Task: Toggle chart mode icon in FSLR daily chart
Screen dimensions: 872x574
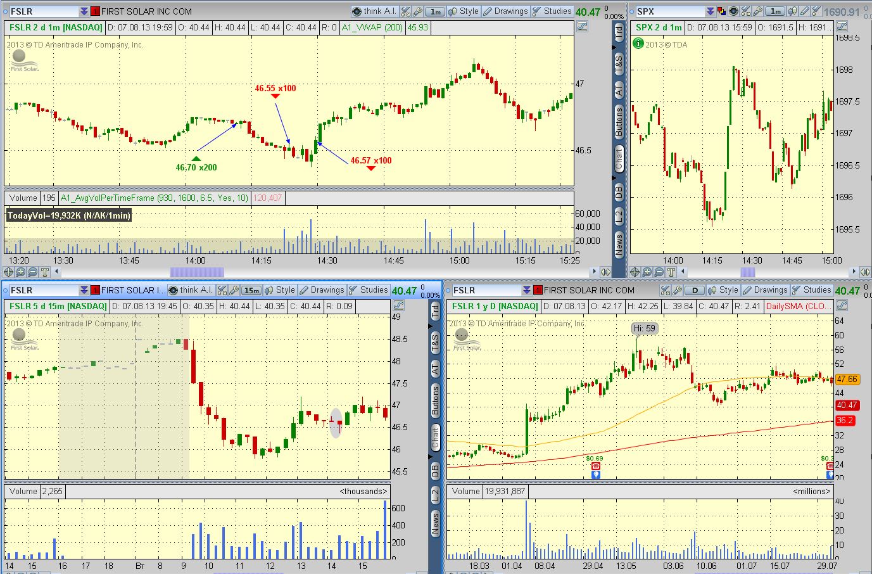Action: 842,305
